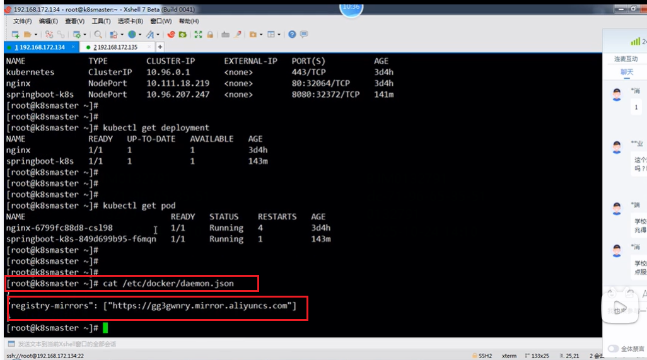The height and width of the screenshot is (360, 647).
Task: Click the Open Session folder icon
Action: pos(28,34)
